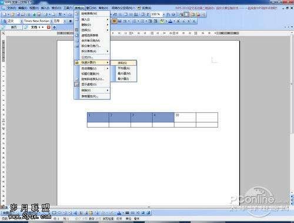The height and width of the screenshot is (223, 294).
Task: Toggle 标题行重复(H) in the Table menu
Action: 92,74
